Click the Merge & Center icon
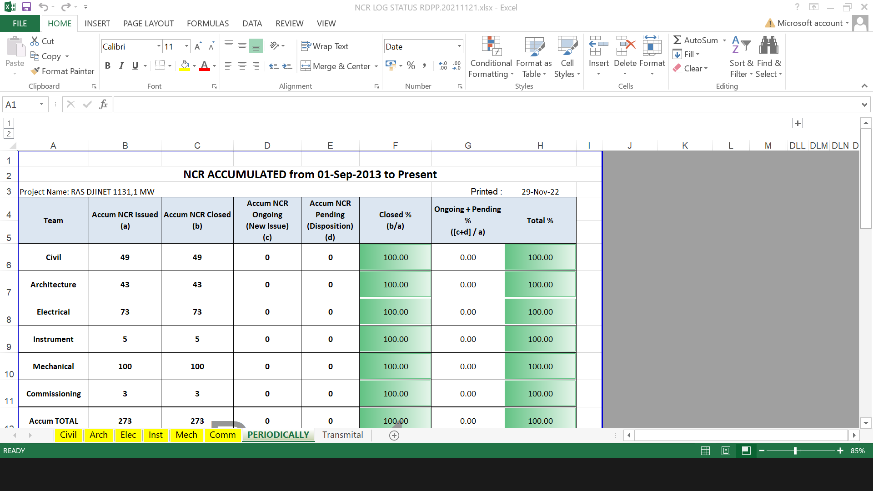The image size is (873, 491). coord(306,66)
